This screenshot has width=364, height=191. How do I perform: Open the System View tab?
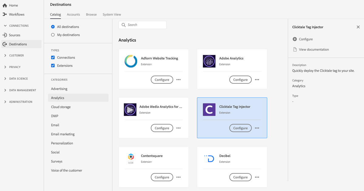pos(112,14)
